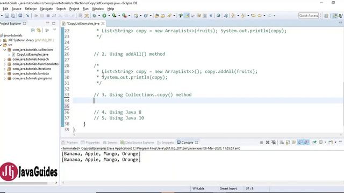Click the Last Edit Location arrow icon
Image resolution: width=344 pixels, height=193 pixels.
(253, 16)
